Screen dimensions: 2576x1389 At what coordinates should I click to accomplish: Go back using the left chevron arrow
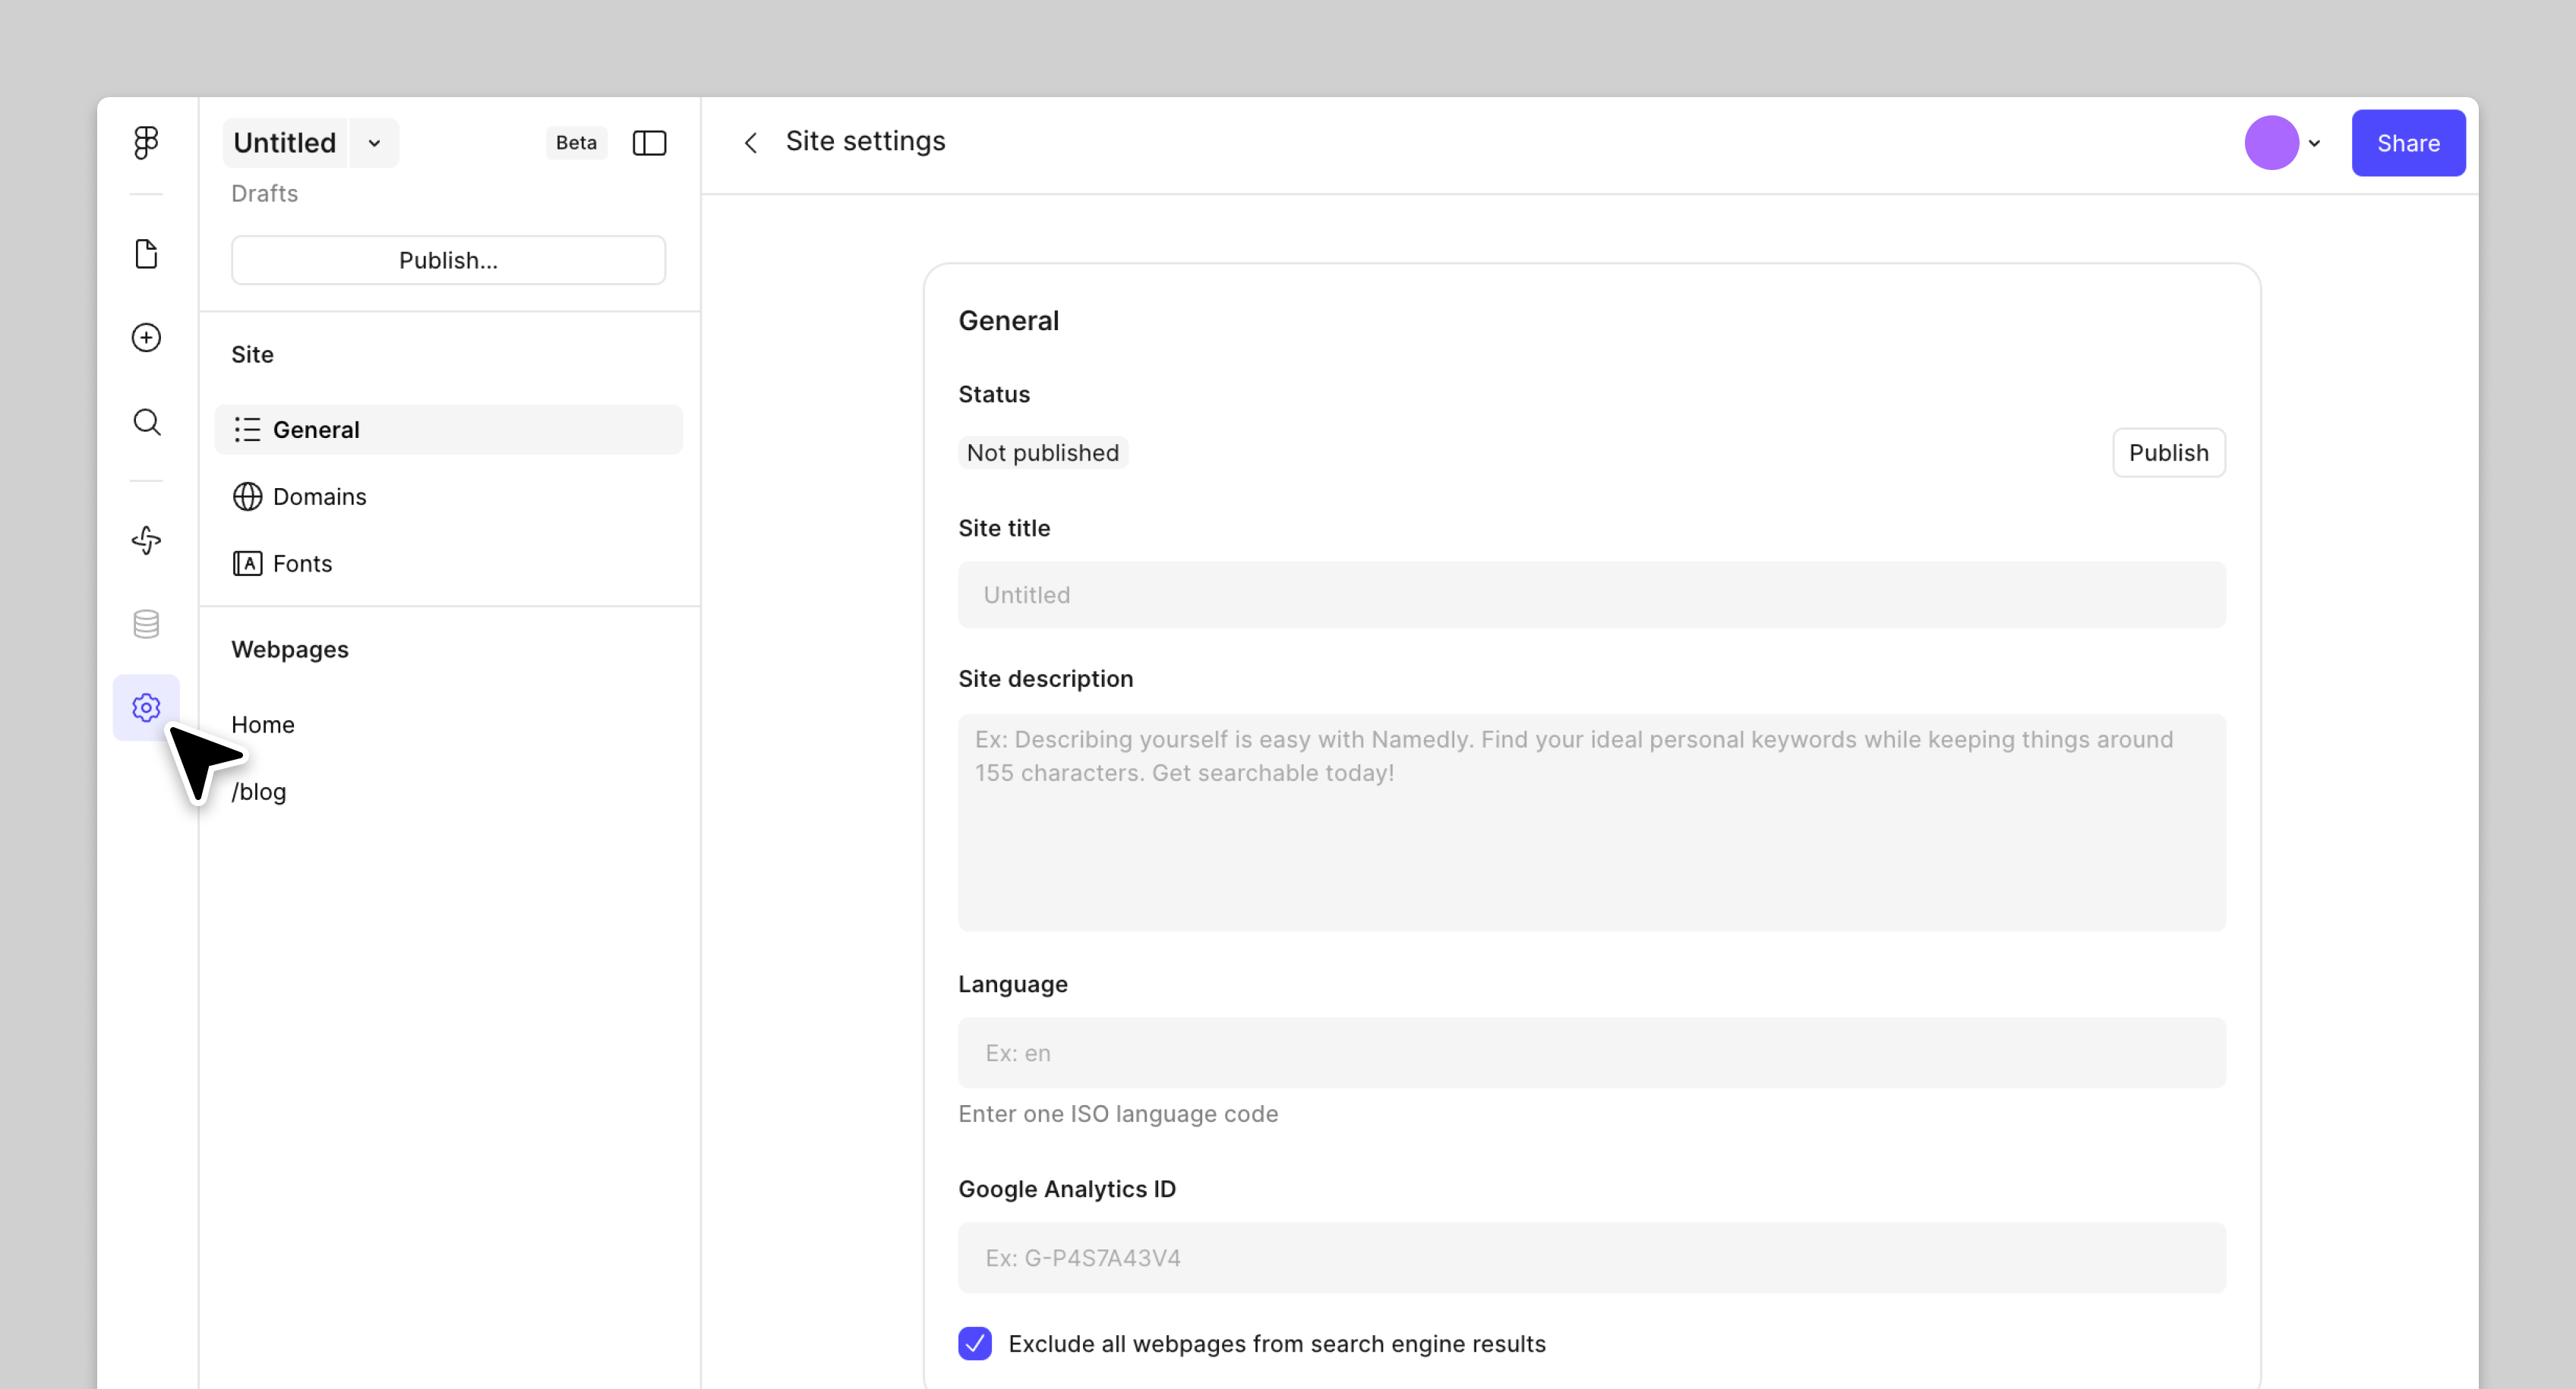[x=751, y=143]
